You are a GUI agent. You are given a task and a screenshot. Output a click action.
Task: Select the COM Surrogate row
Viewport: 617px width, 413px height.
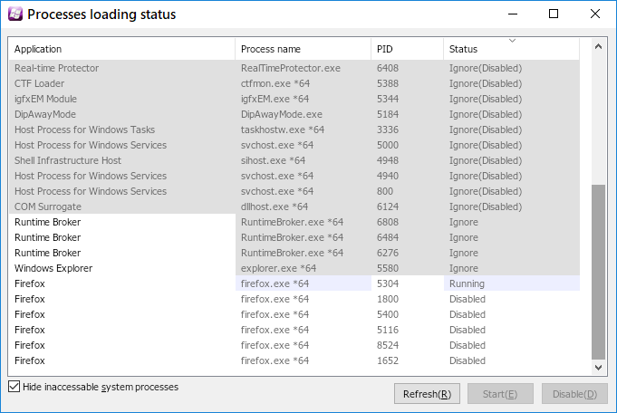click(x=294, y=206)
